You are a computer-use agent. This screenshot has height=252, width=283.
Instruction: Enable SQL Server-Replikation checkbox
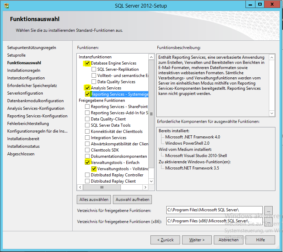coord(94,69)
